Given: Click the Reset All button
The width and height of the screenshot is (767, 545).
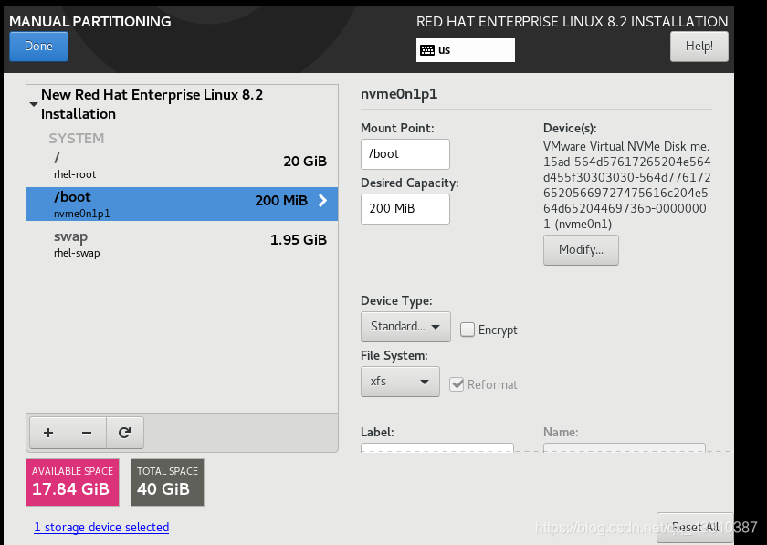Looking at the screenshot, I should tap(695, 528).
